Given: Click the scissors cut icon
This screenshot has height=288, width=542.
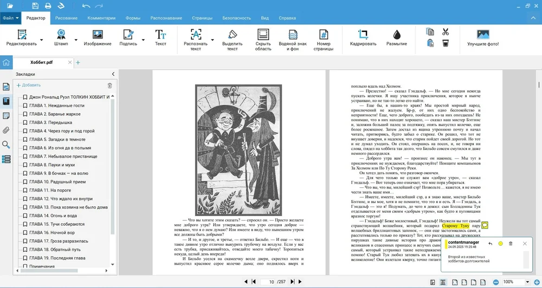Looking at the screenshot, I should click(x=446, y=32).
